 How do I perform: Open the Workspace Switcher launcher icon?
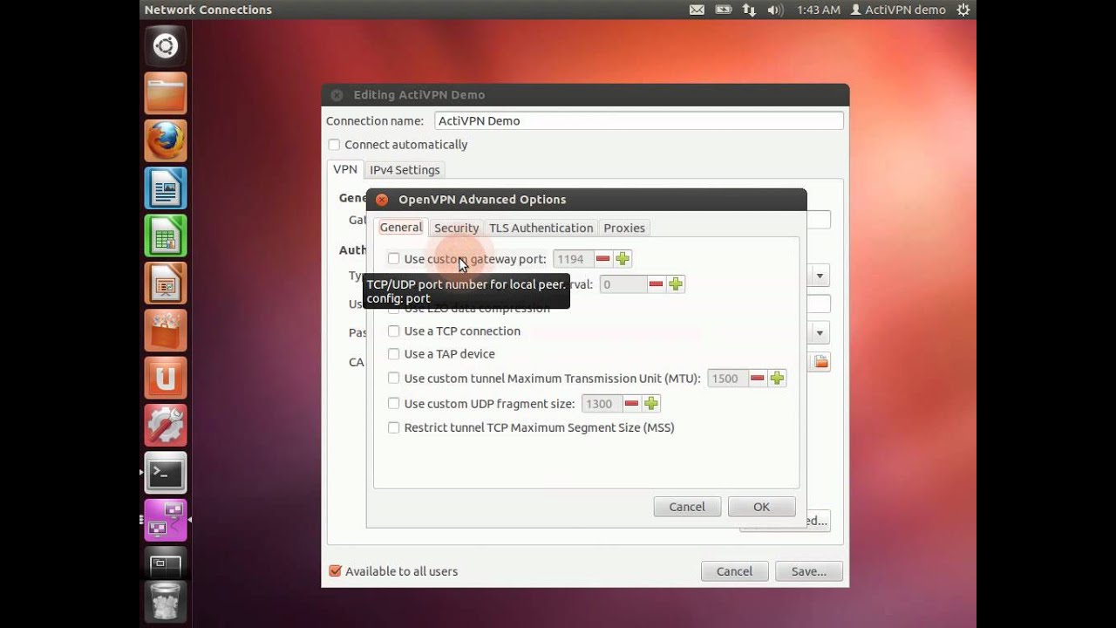click(x=165, y=565)
